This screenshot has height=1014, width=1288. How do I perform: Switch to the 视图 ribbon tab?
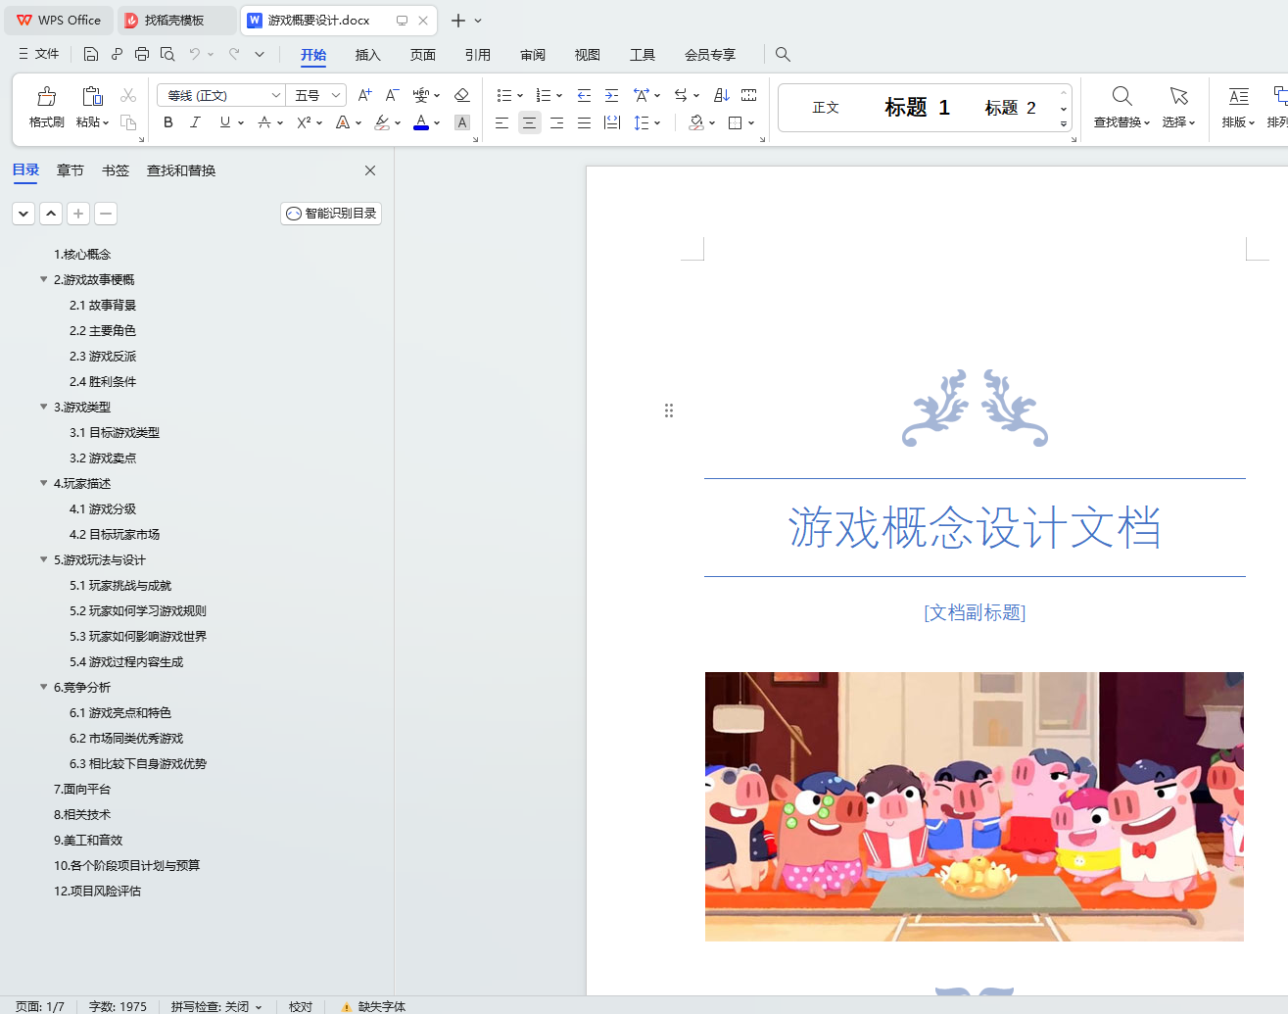(x=588, y=55)
